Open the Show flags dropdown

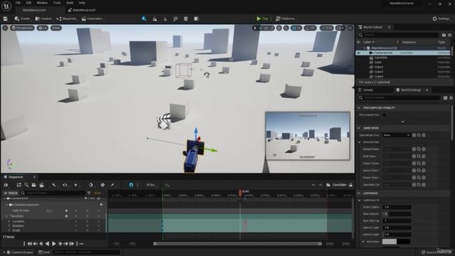point(56,28)
